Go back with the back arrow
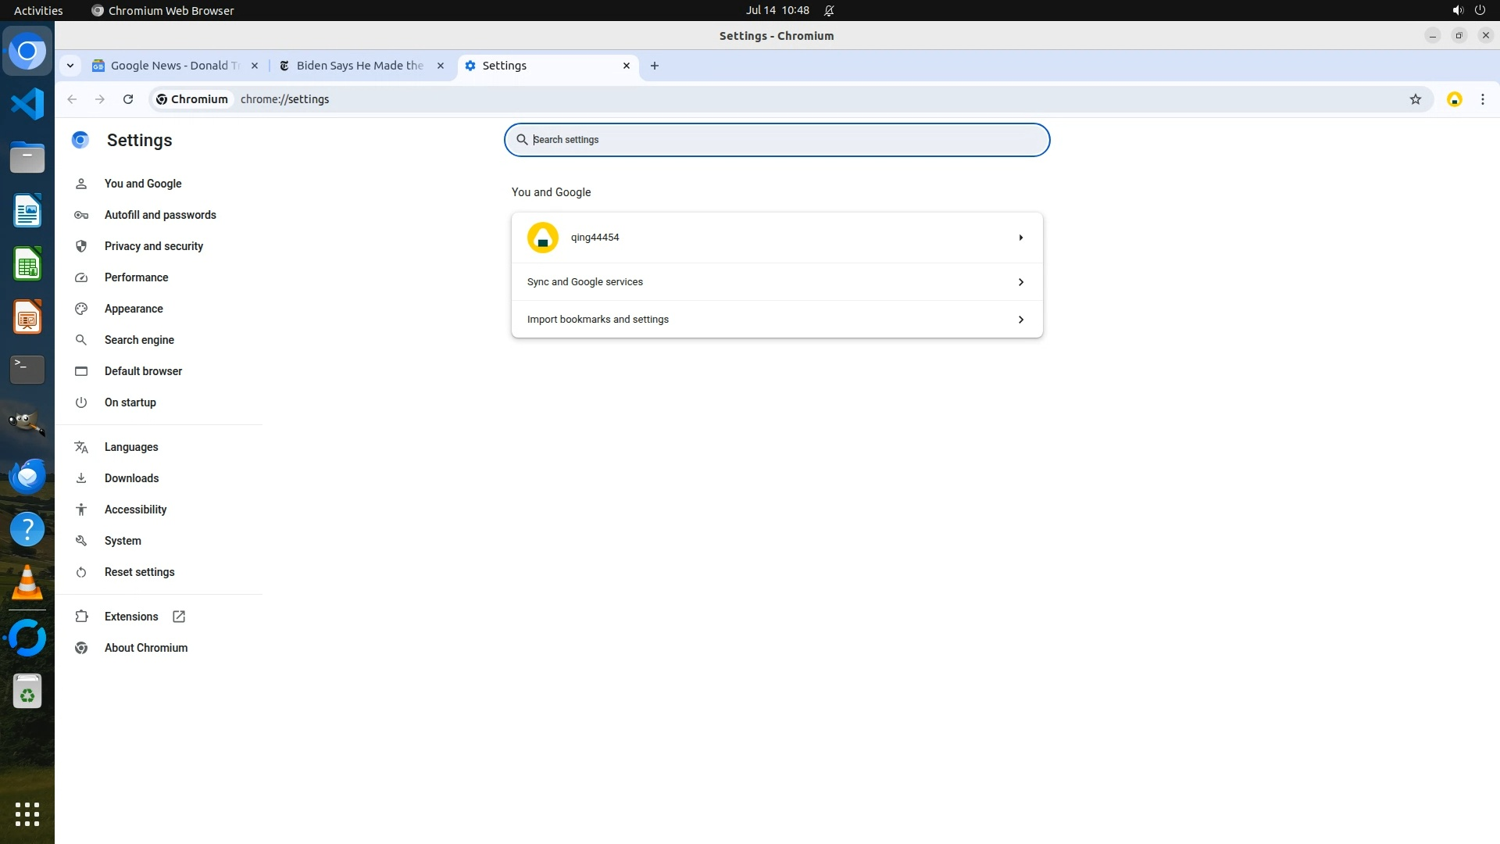 click(72, 99)
